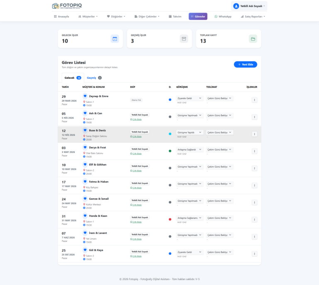Viewport: 319px width, 285px height.
Task: Open the WhatsApp navigation item
Action: [223, 17]
